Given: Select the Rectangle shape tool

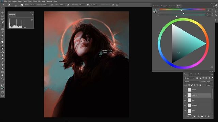Looking at the screenshot, I should [x=2, y=72].
